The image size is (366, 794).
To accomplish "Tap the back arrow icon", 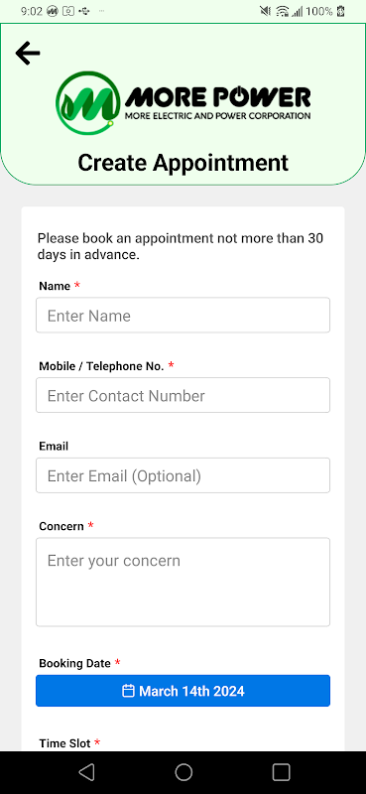I will tap(28, 54).
